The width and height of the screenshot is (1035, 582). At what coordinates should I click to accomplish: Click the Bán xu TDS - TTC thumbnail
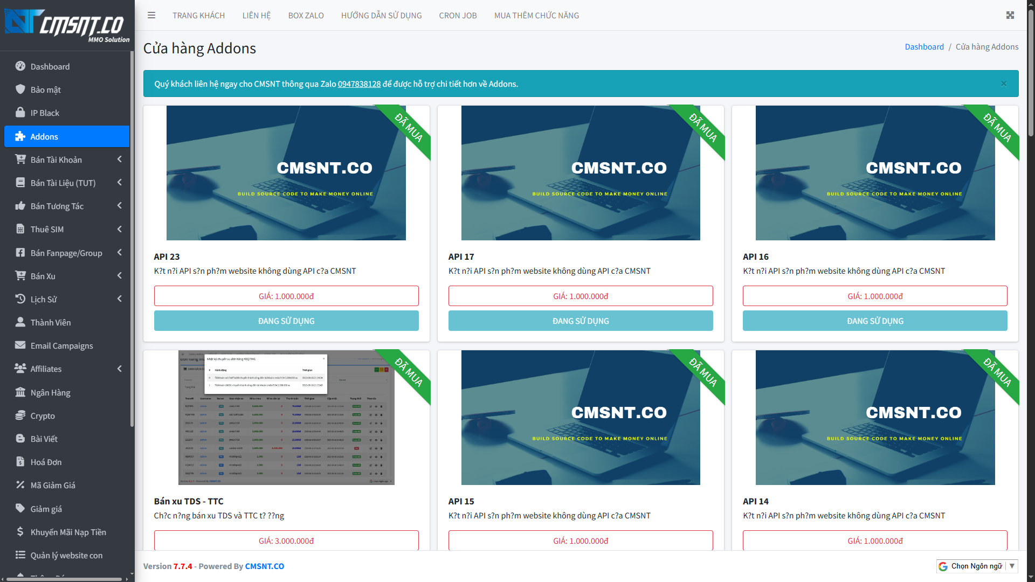[x=286, y=418]
